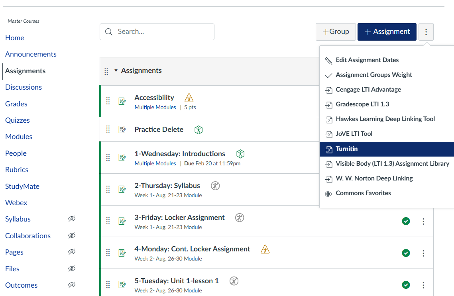Click gray accessibility icon beside 2-Thursday: Syllabus
Image resolution: width=454 pixels, height=296 pixels.
click(x=215, y=186)
